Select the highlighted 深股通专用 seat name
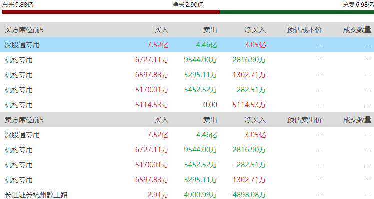The image size is (374, 199). [22, 45]
